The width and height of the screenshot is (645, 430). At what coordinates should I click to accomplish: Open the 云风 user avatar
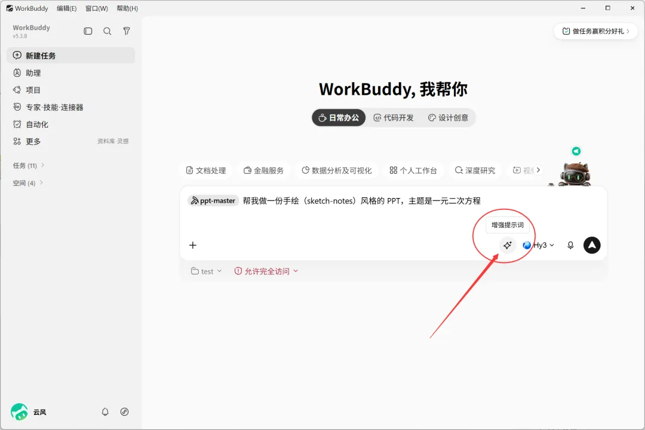[19, 412]
